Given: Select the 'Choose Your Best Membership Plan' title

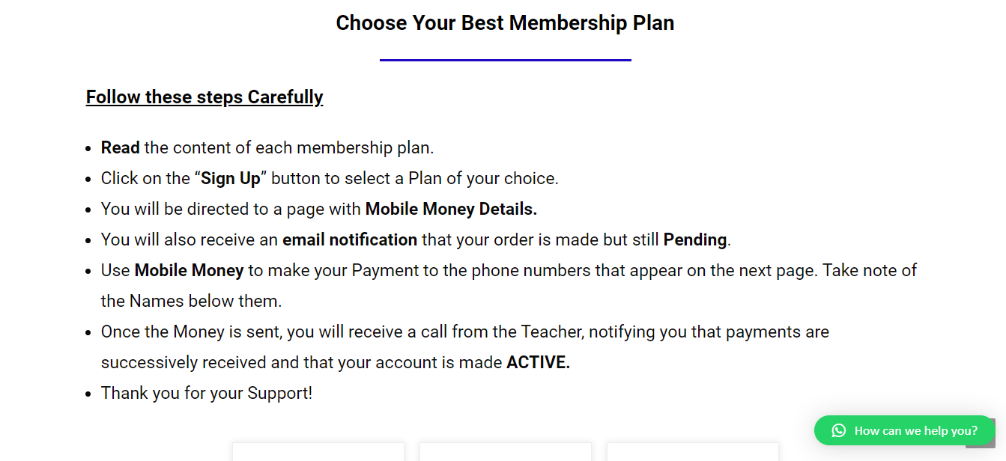Looking at the screenshot, I should [505, 22].
